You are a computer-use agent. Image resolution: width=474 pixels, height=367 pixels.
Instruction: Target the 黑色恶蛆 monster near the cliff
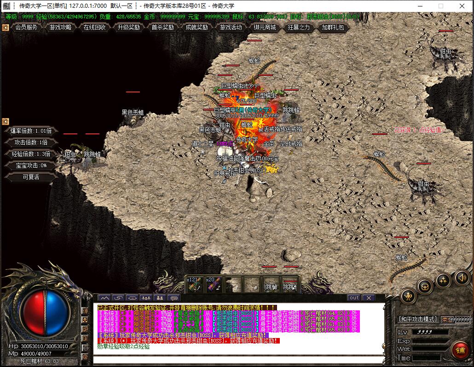(x=133, y=112)
